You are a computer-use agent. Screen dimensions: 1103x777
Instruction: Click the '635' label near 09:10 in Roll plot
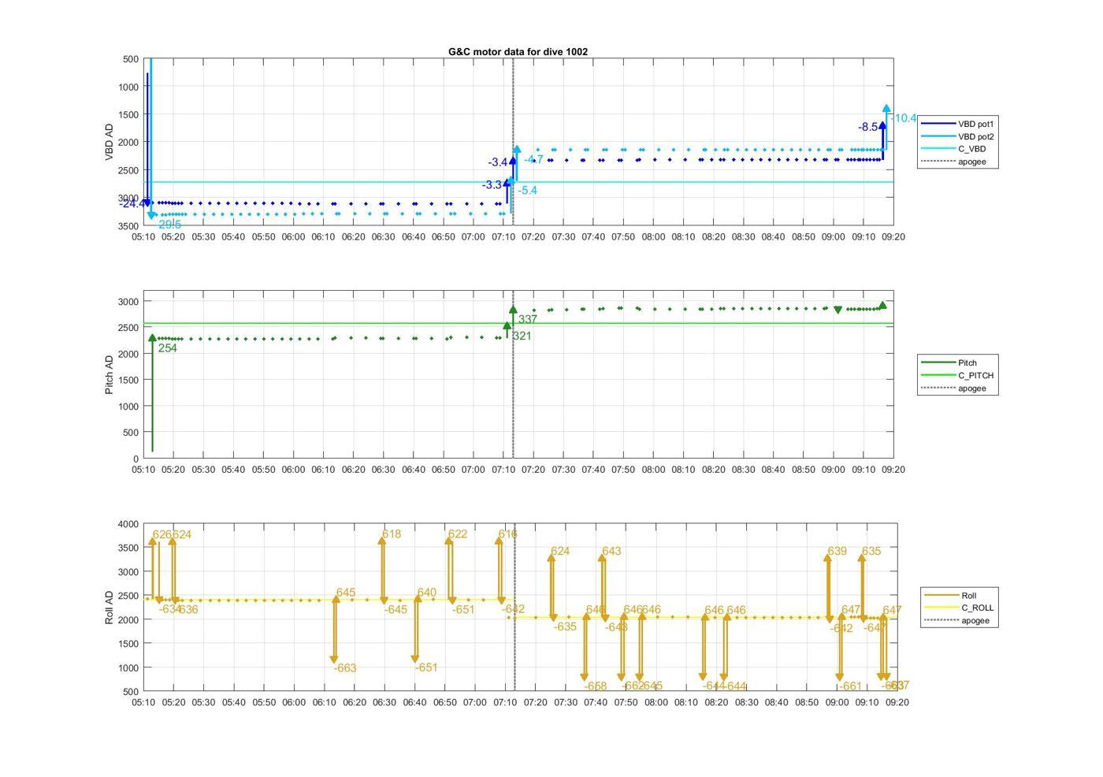871,552
